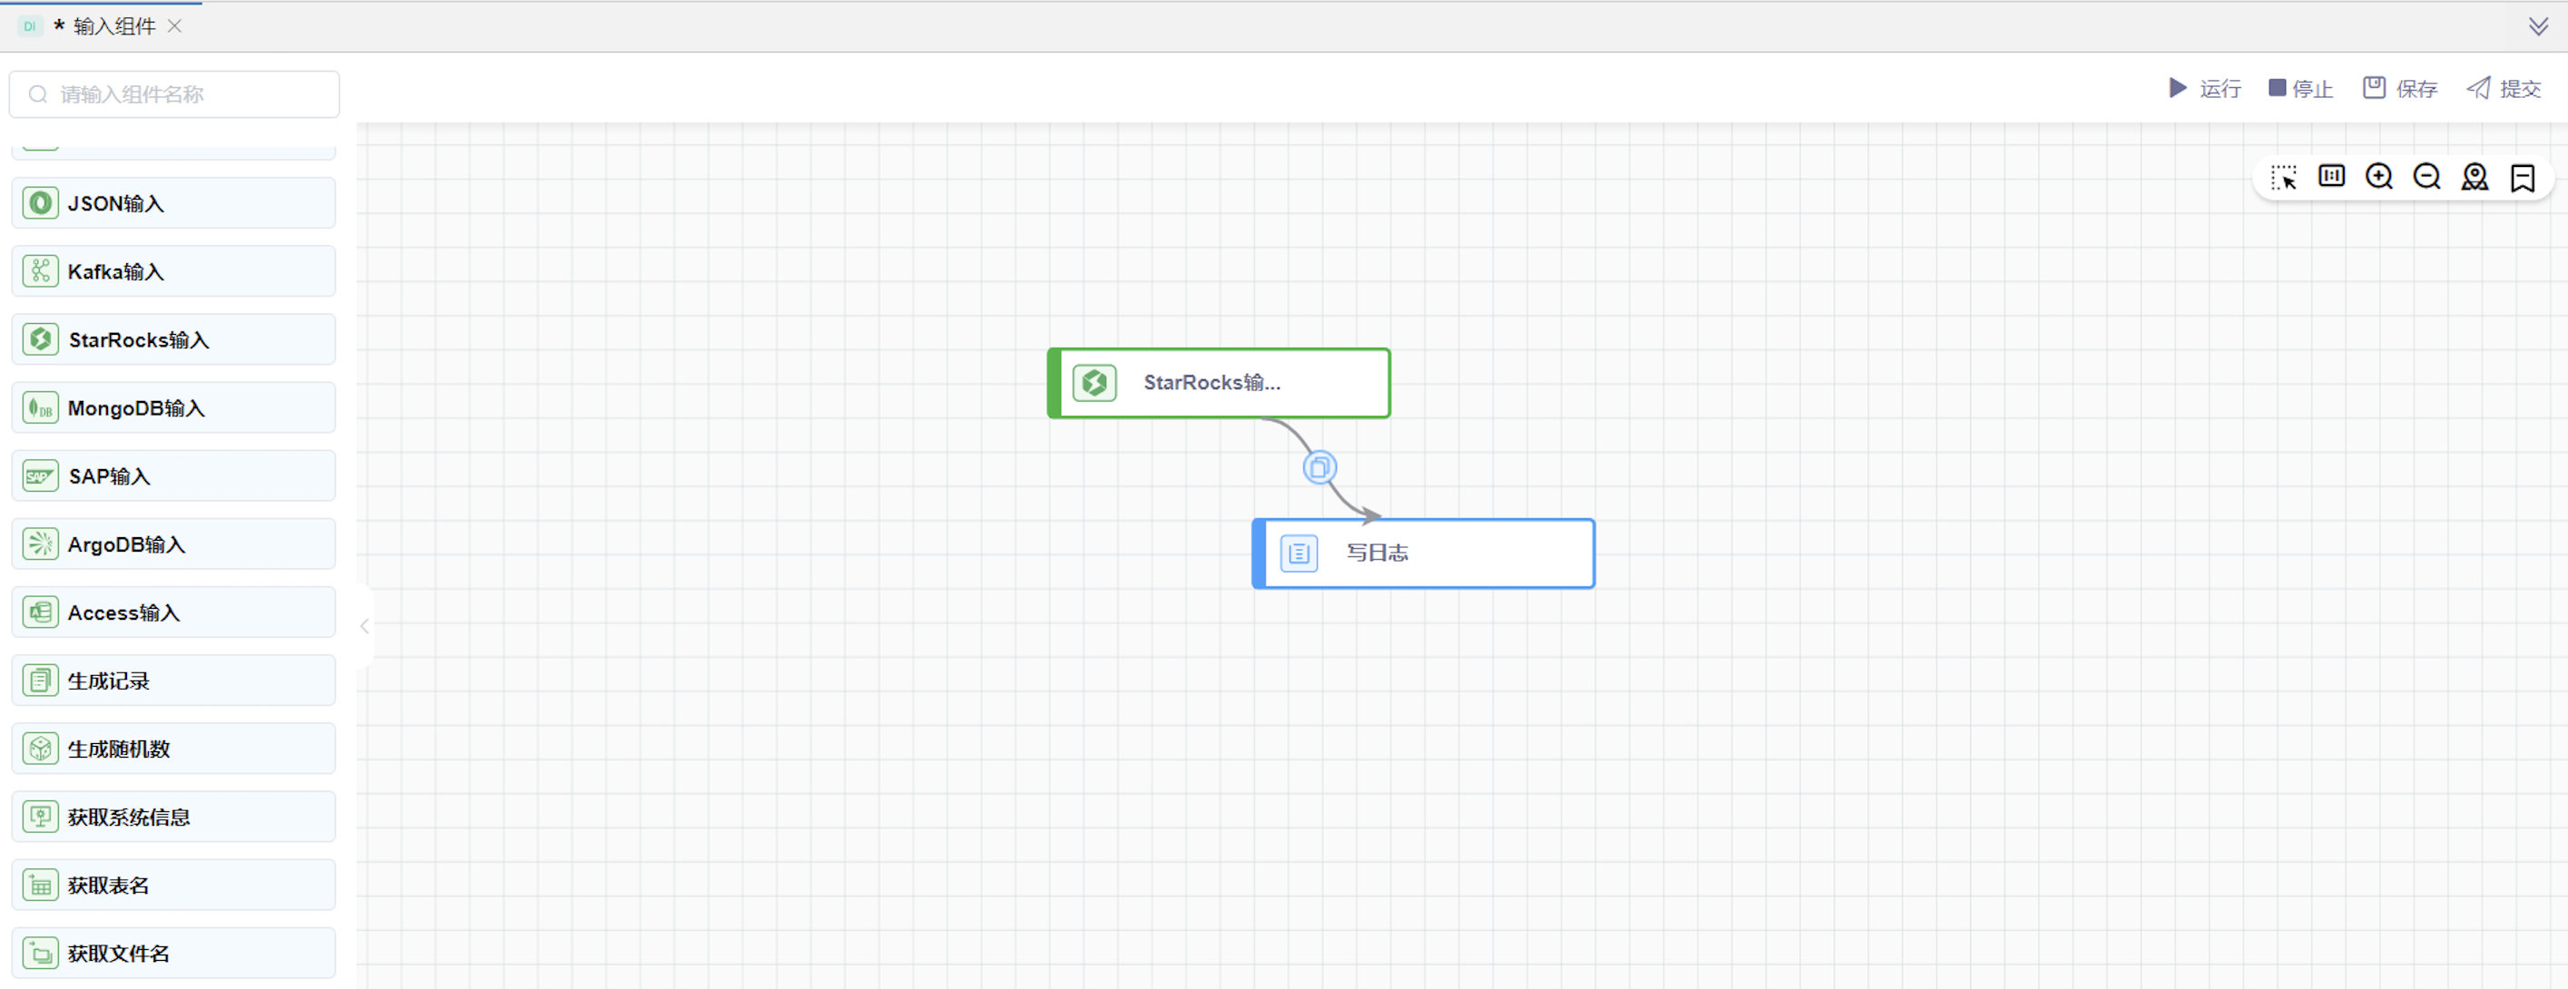Click the canvas zoom-out magnifier icon
The image size is (2568, 989).
coord(2426,176)
